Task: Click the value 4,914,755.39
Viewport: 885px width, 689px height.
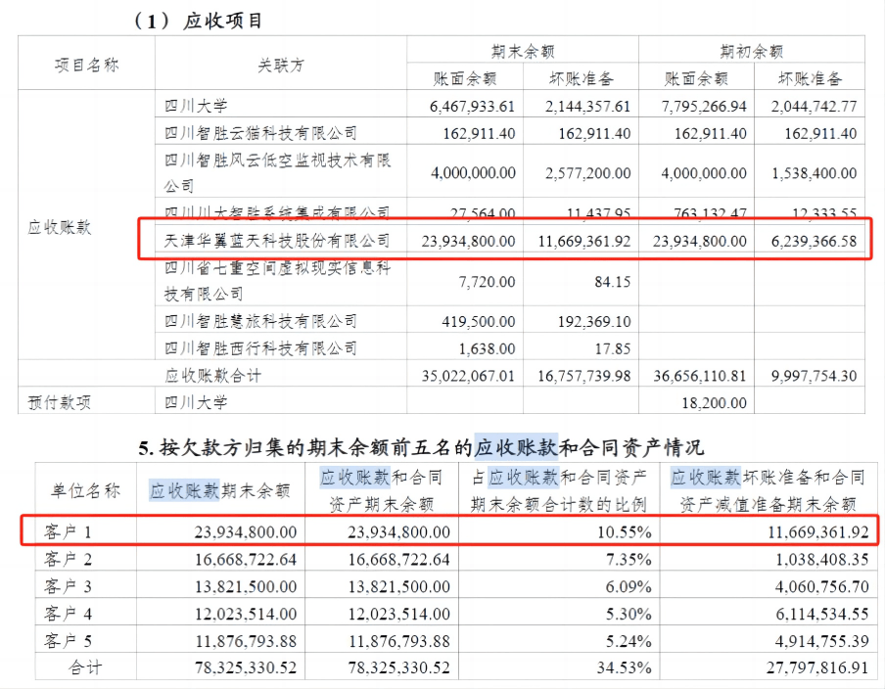Action: pos(821,641)
